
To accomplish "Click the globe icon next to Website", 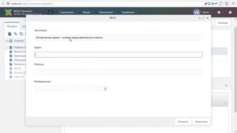I will (11, 41).
